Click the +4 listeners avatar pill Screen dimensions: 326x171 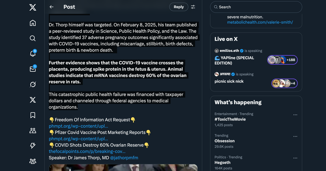tap(285, 83)
